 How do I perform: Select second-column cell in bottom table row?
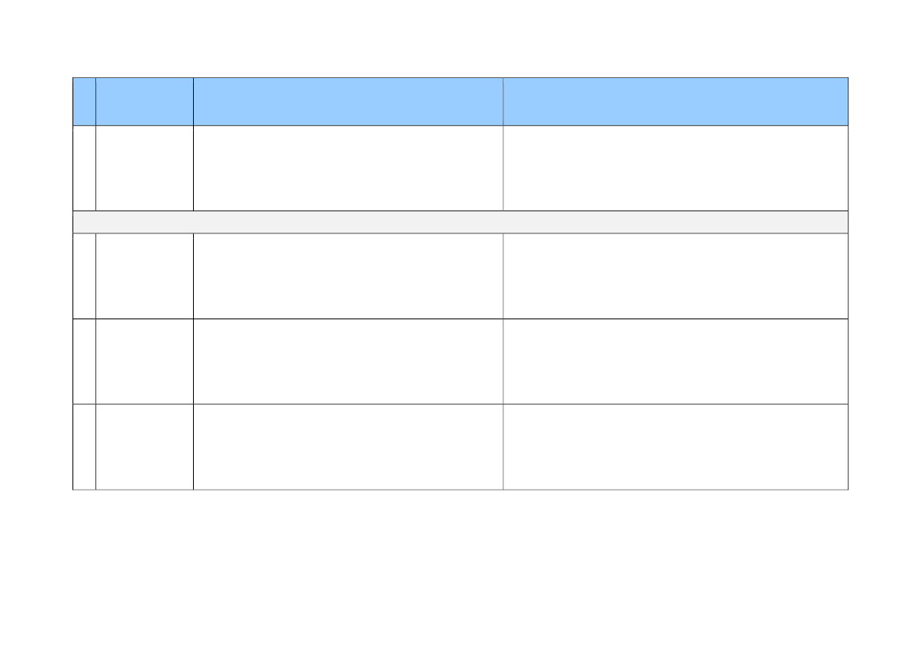point(144,447)
